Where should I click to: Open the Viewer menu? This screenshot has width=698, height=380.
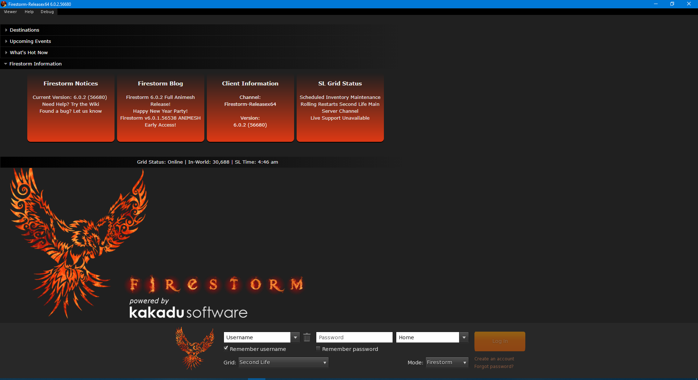click(x=10, y=12)
